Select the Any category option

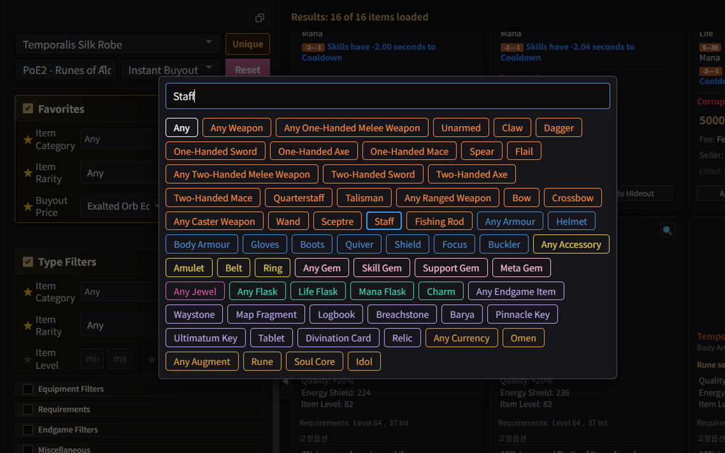(182, 128)
